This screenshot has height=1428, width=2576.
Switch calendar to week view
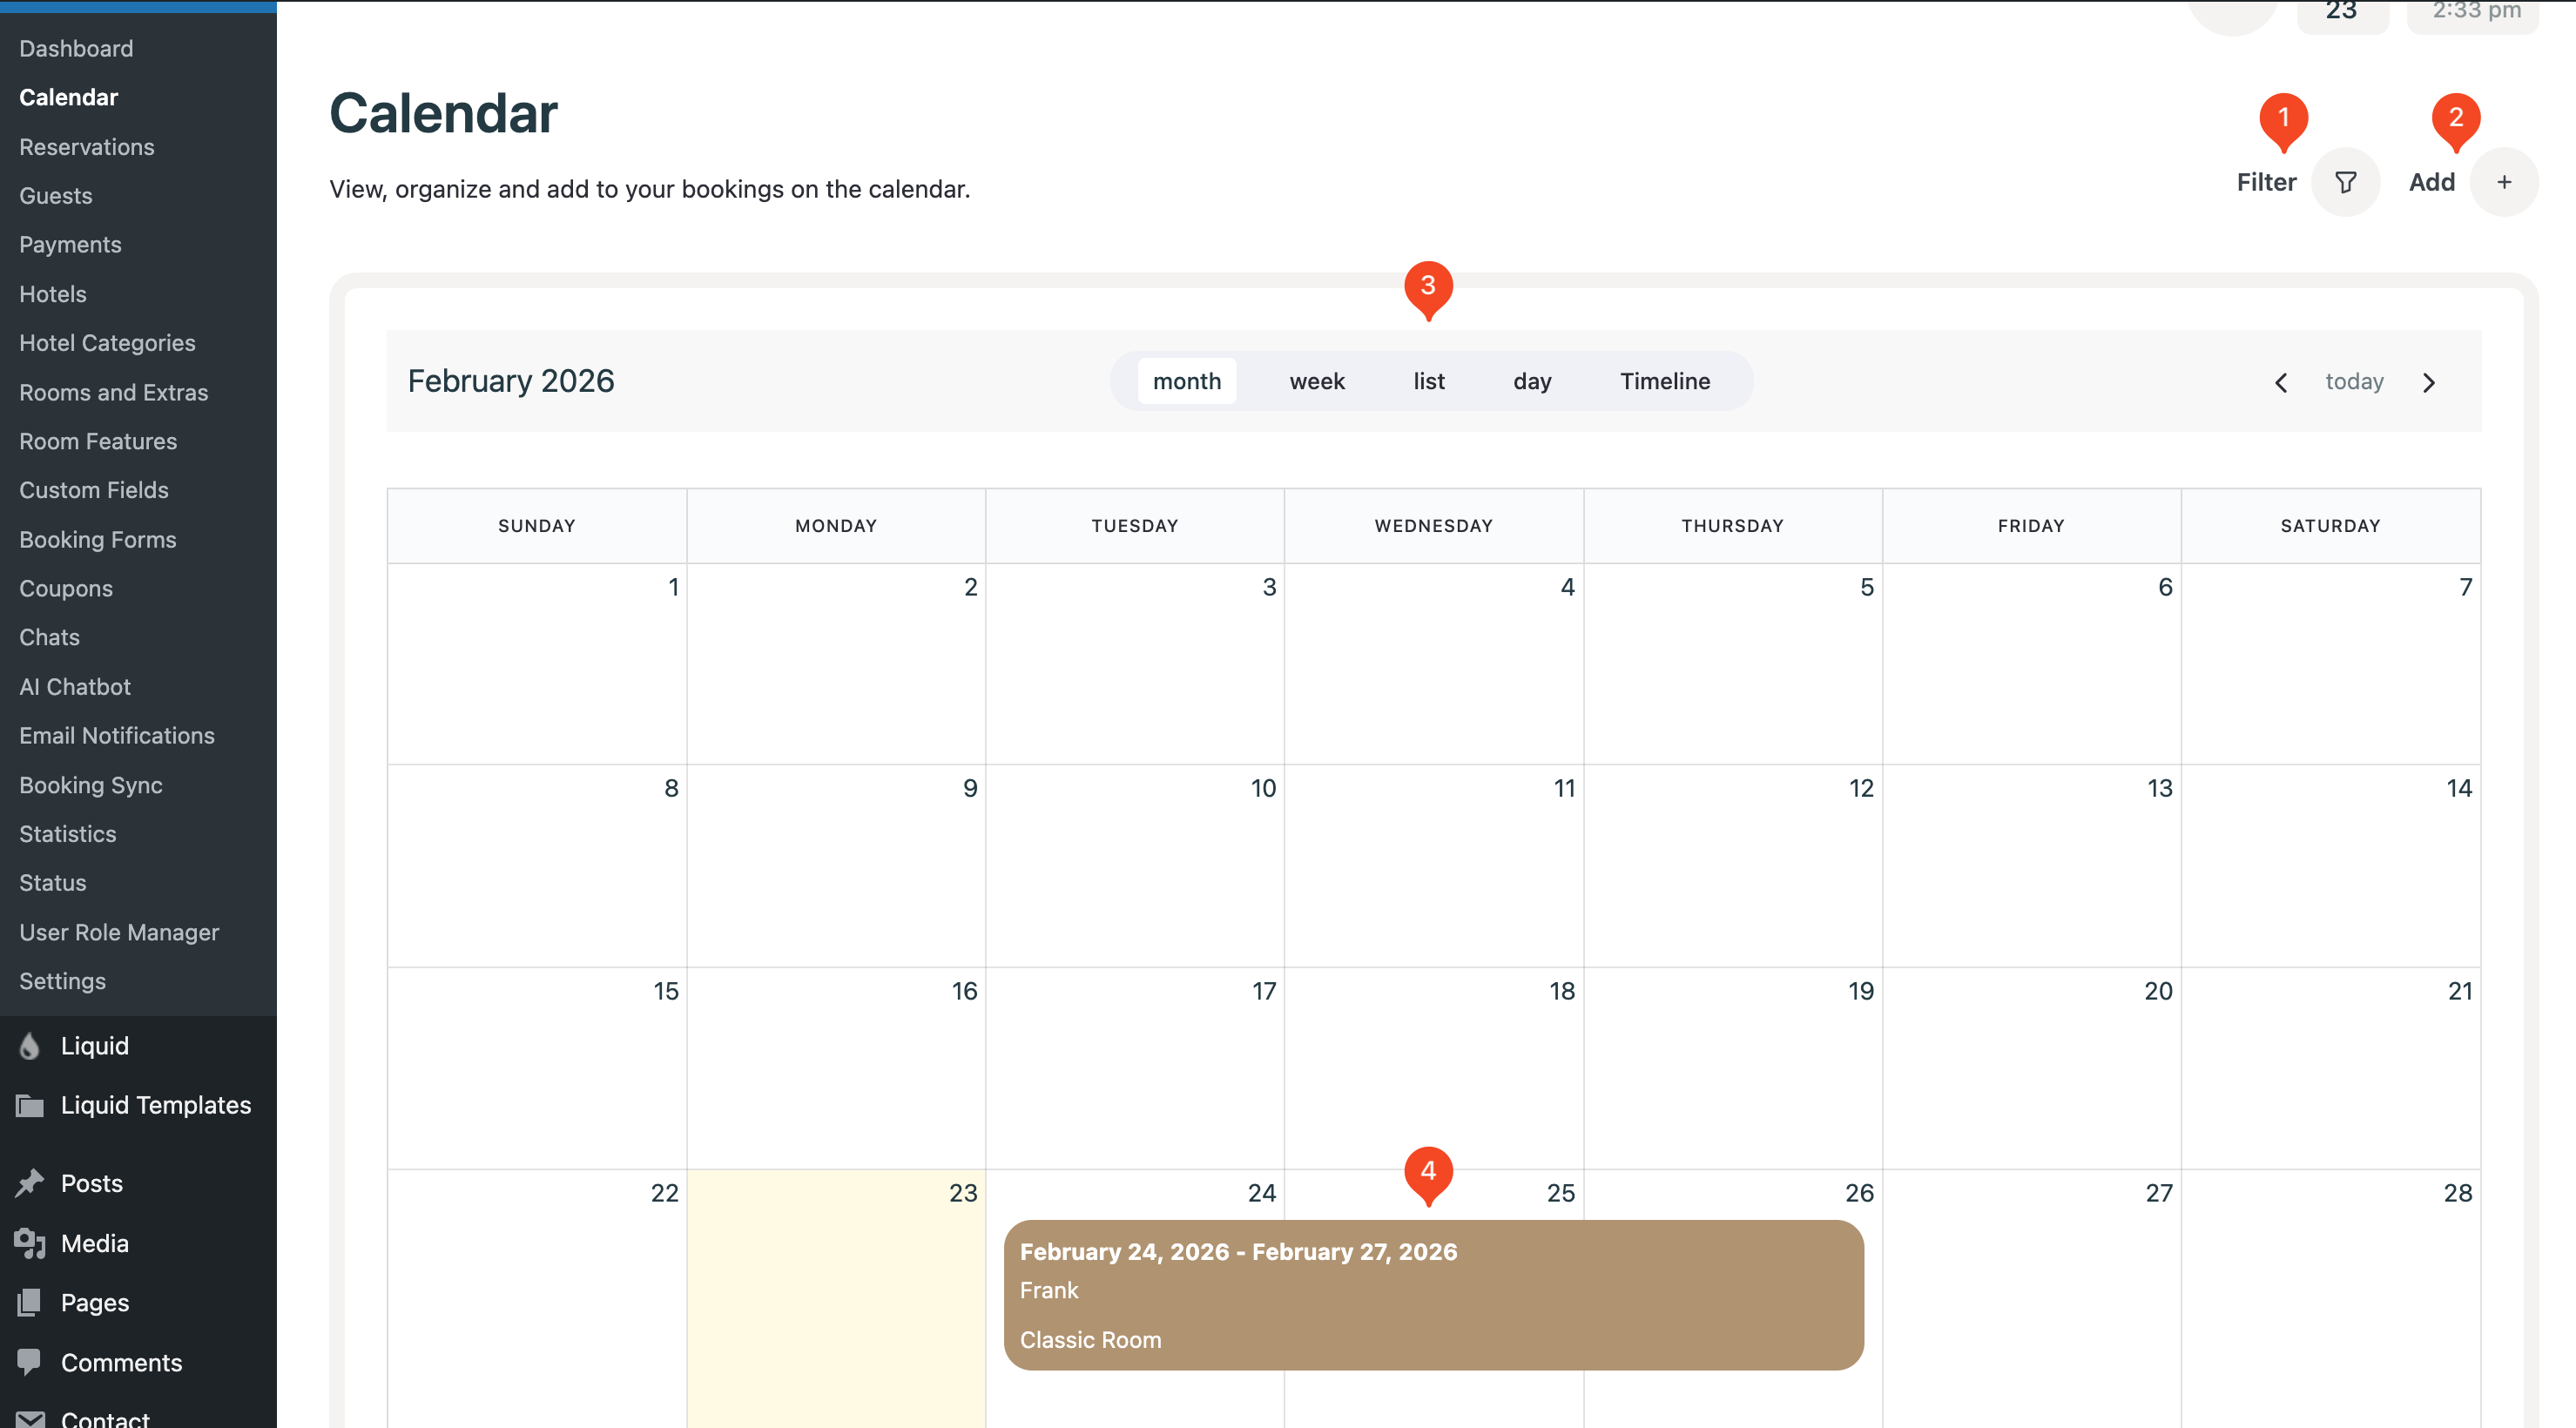tap(1316, 381)
